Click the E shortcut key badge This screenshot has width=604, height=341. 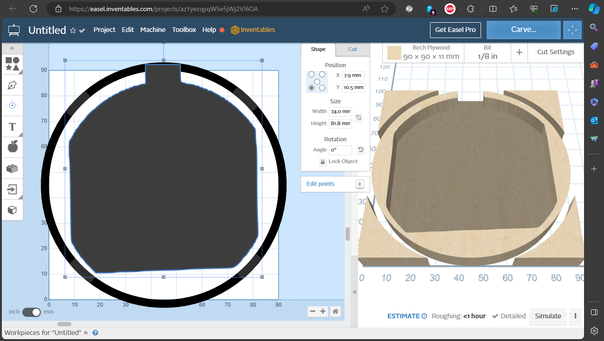pyautogui.click(x=360, y=184)
